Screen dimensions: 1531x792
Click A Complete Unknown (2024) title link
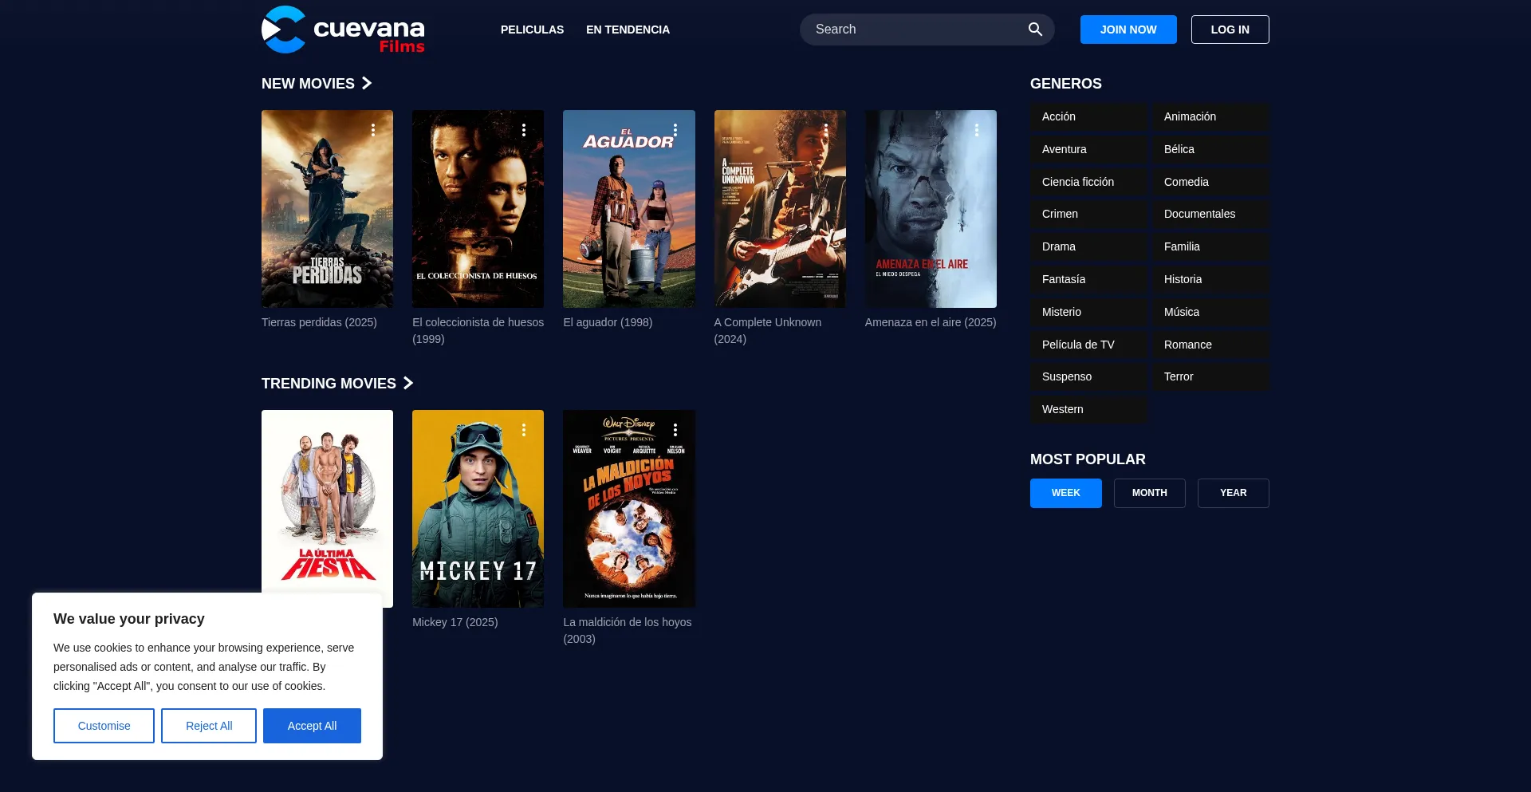(768, 330)
